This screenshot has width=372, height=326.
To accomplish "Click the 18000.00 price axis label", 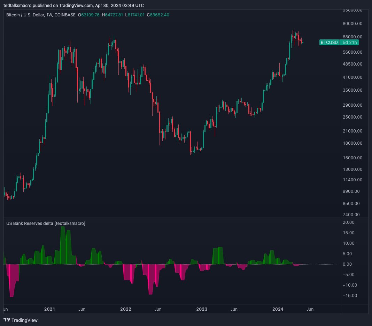I will pyautogui.click(x=352, y=143).
